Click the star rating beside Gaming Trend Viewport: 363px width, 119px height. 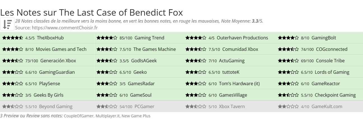point(107,38)
